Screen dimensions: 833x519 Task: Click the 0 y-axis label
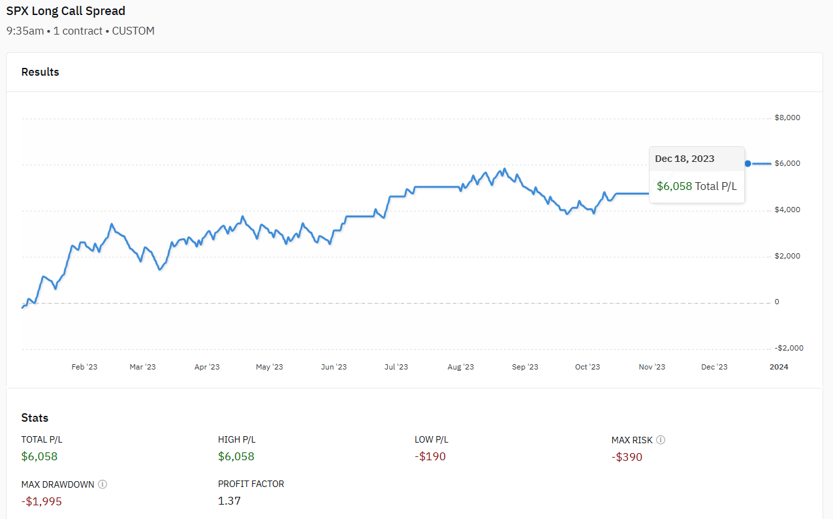[777, 302]
